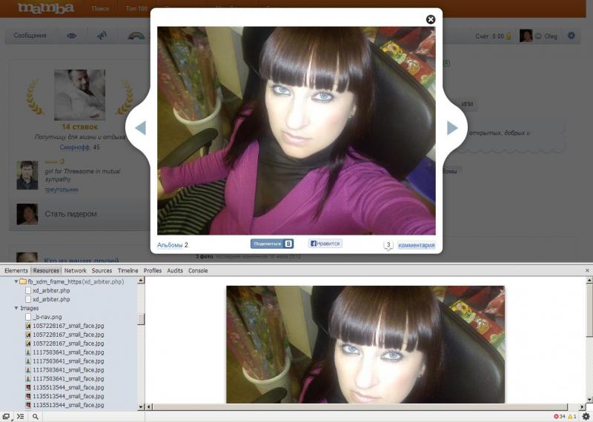Viewport: 593px width, 422px height.
Task: Select the _b-nav.png resource
Action: click(47, 317)
